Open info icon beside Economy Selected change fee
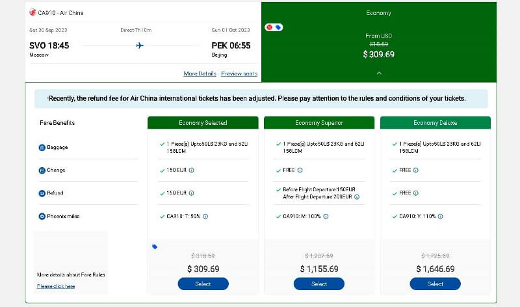The height and width of the screenshot is (307, 520). (191, 170)
